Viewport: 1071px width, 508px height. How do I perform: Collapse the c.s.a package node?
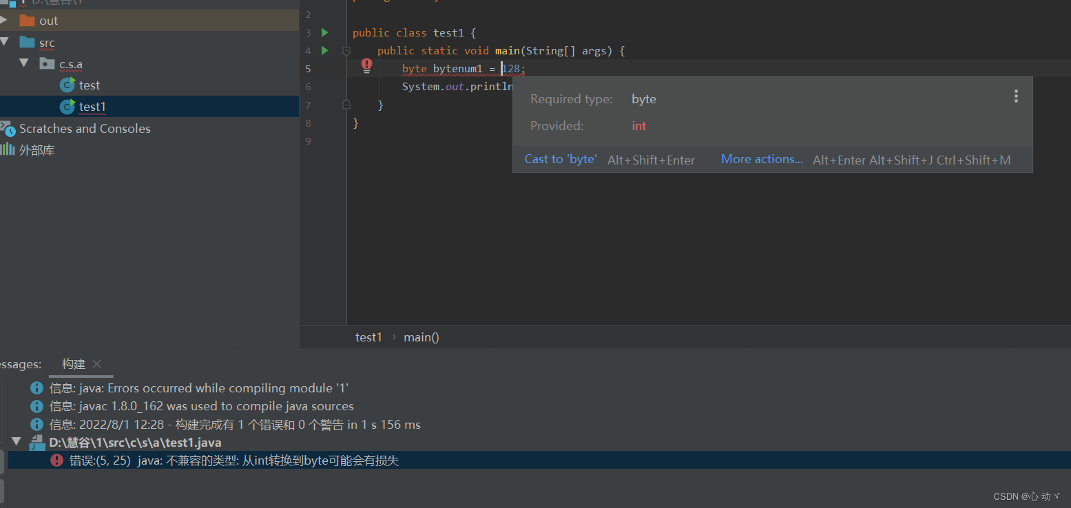pos(24,63)
